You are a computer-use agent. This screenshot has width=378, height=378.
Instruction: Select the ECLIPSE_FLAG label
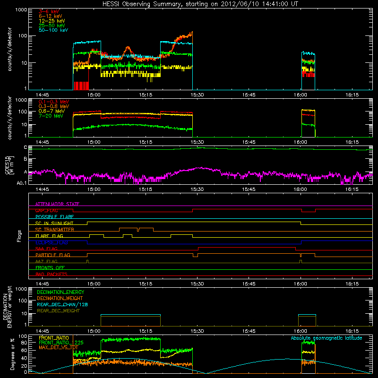(x=52, y=242)
